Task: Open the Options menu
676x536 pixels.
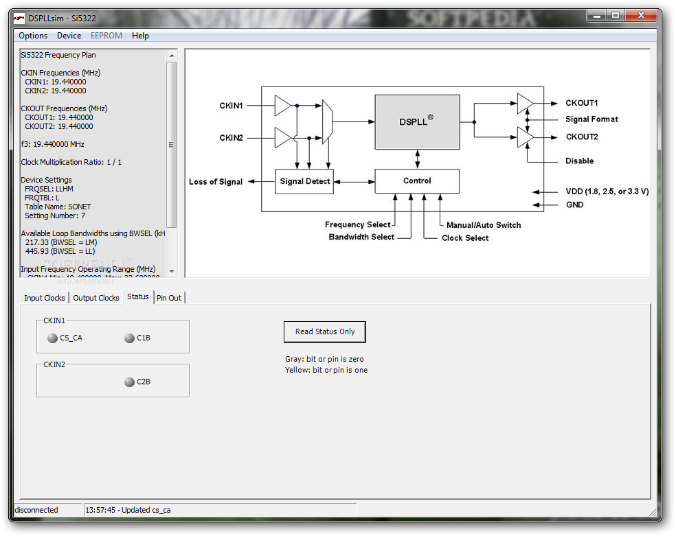Action: (x=33, y=36)
